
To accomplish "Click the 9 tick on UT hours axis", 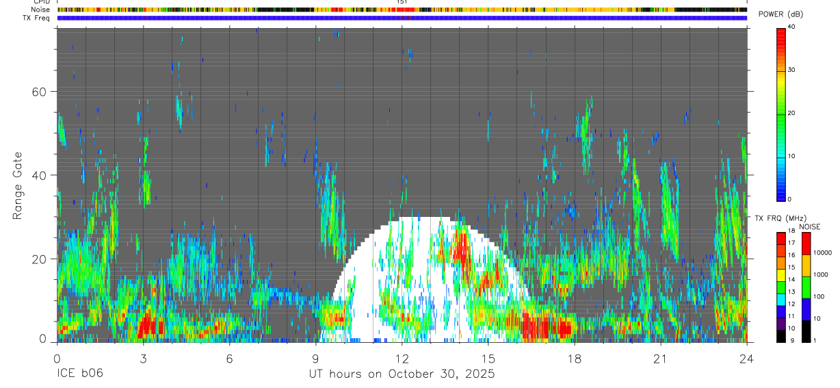I will click(315, 358).
